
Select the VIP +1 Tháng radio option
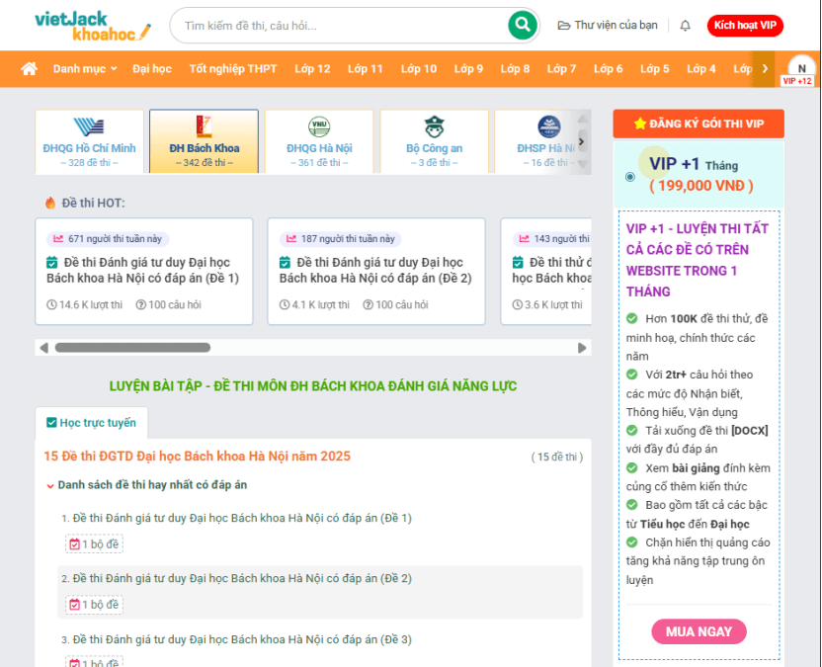coord(630,177)
